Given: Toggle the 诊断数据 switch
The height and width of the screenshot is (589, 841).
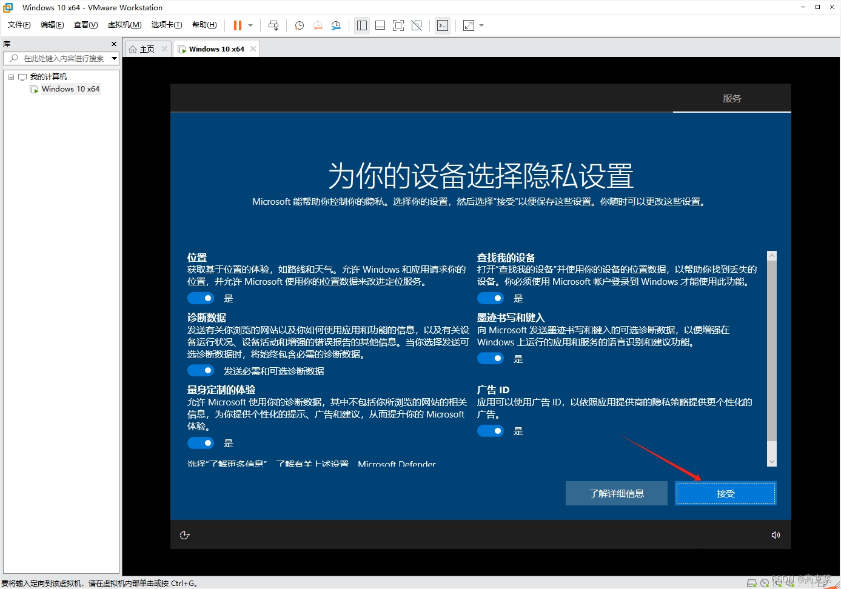Looking at the screenshot, I should 201,370.
